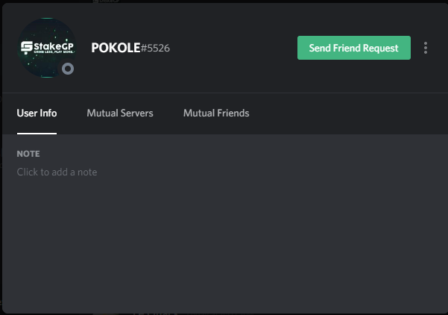The height and width of the screenshot is (315, 448).
Task: Switch to the User Info tab
Action: tap(37, 113)
